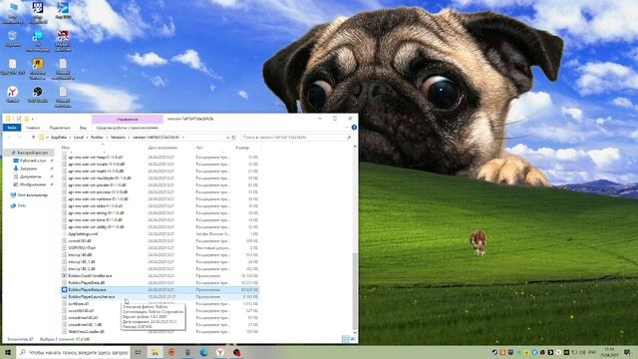Select Изображения in navigation pane
Viewport: 638px width, 359px height.
[x=32, y=184]
